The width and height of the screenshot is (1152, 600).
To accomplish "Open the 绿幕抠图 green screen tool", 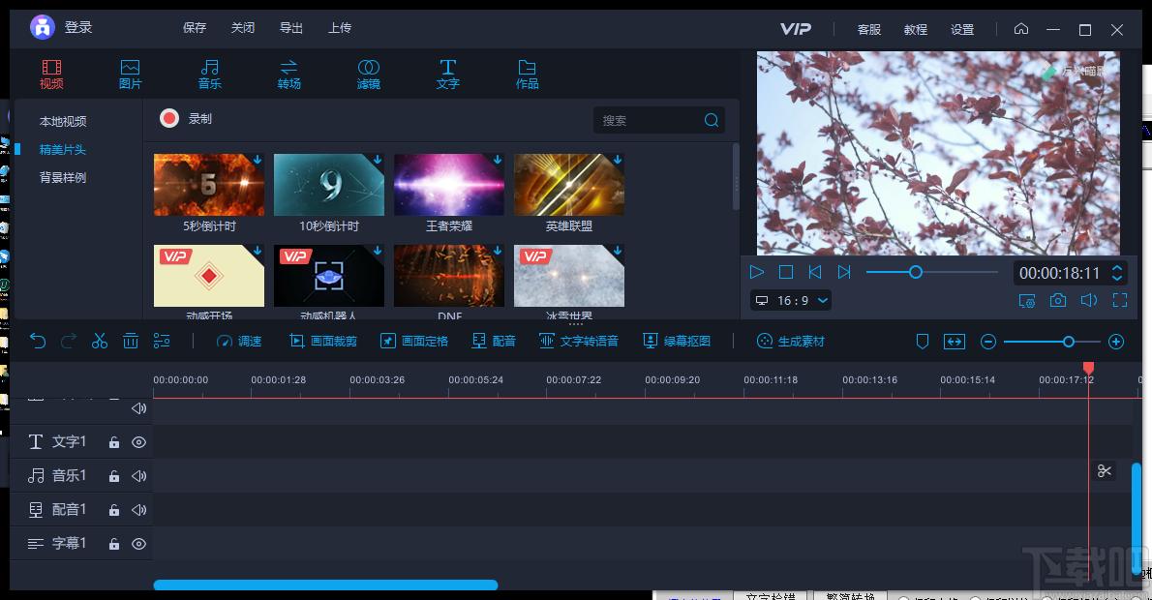I will pos(677,341).
